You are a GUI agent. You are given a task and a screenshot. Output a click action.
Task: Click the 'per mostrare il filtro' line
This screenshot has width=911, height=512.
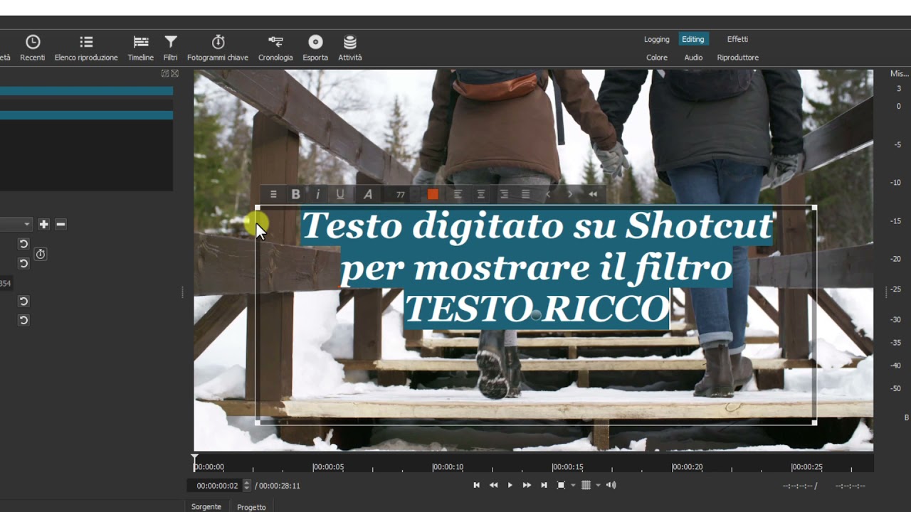[x=537, y=268]
